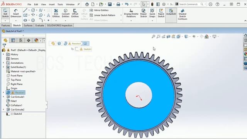Save the document
Screen dimensions: 247x139
[110, 4]
